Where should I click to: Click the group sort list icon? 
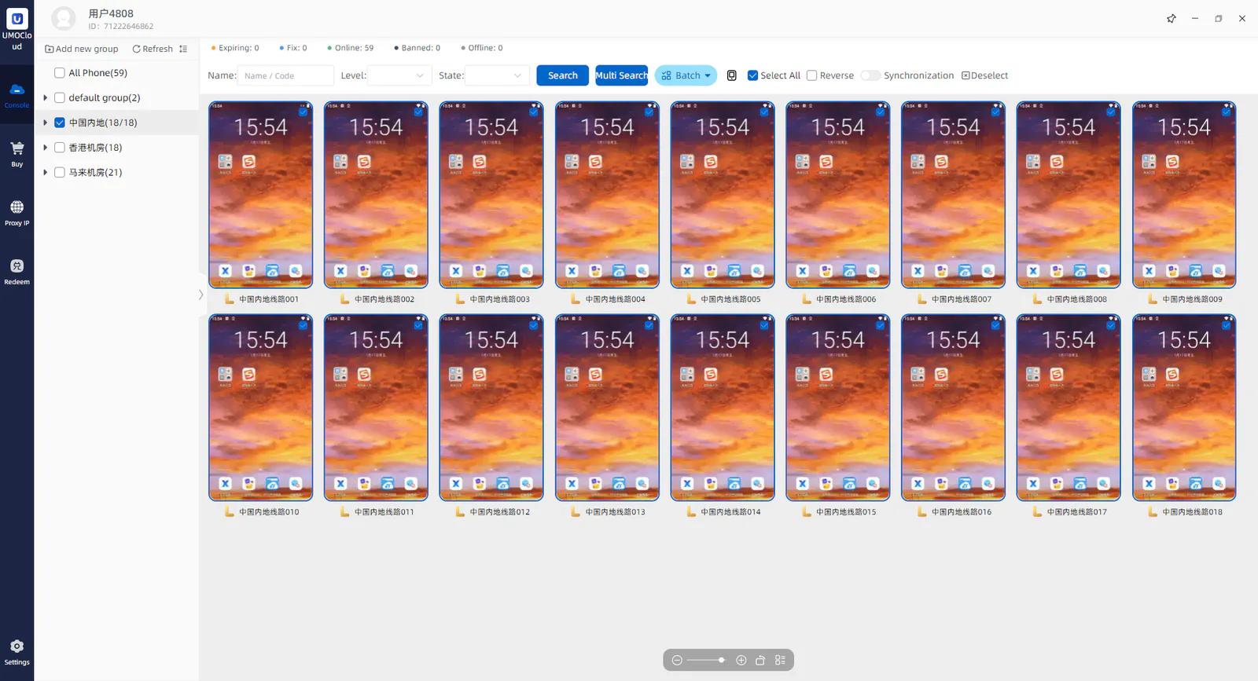point(183,49)
